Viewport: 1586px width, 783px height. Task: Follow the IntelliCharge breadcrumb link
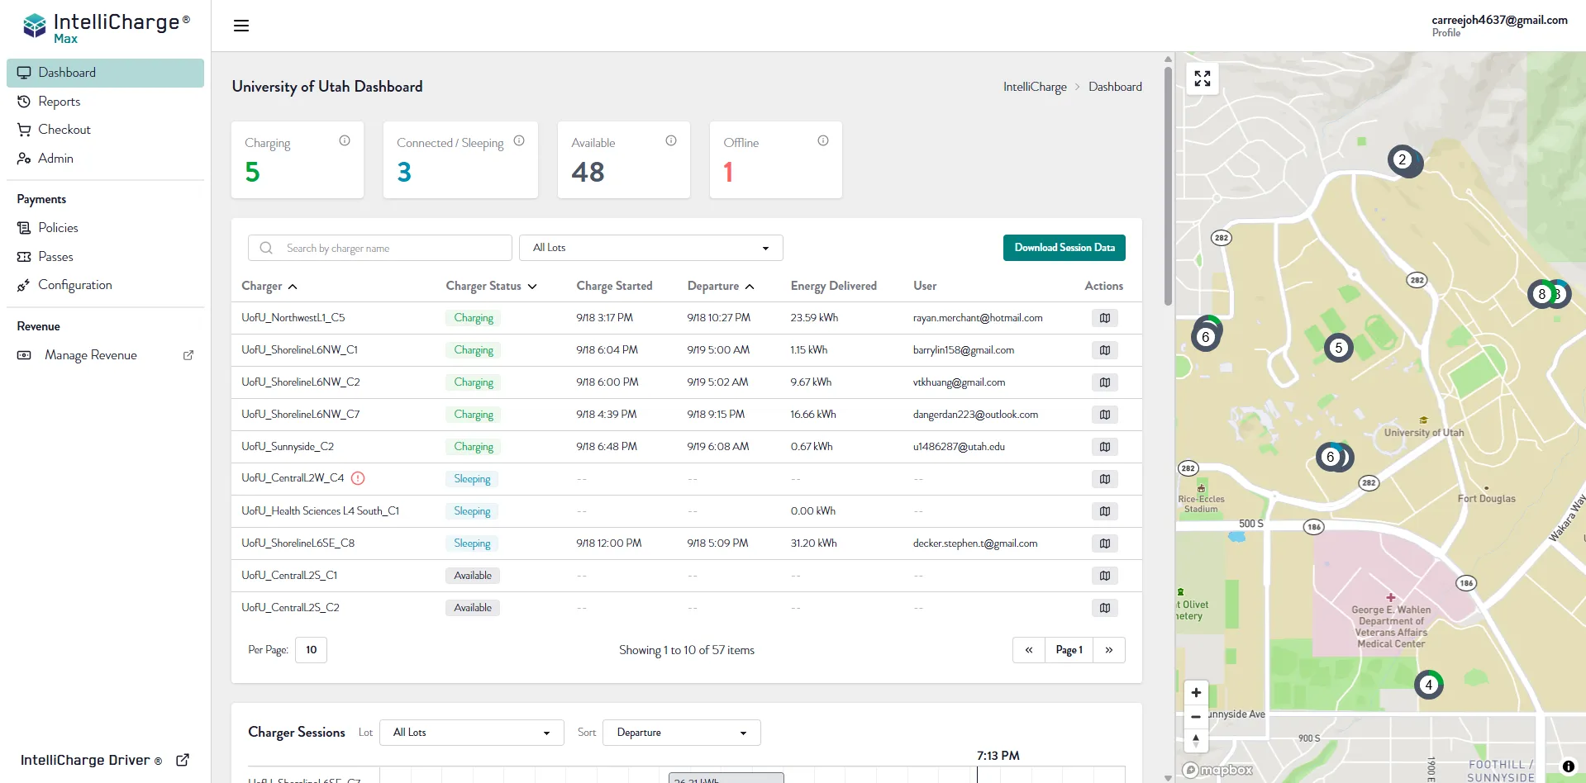(1035, 87)
